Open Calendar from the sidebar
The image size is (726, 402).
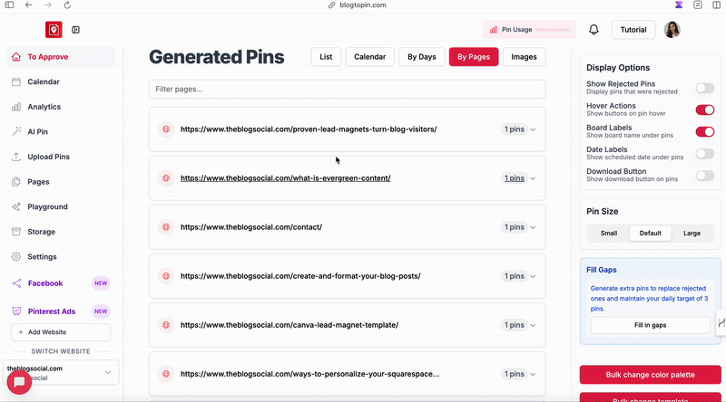pos(44,81)
